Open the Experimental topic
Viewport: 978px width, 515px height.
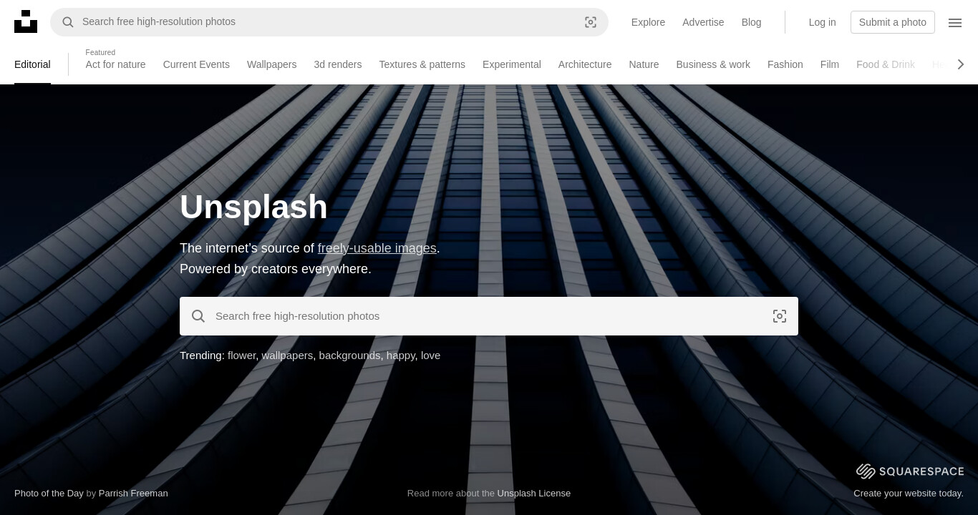point(511,64)
